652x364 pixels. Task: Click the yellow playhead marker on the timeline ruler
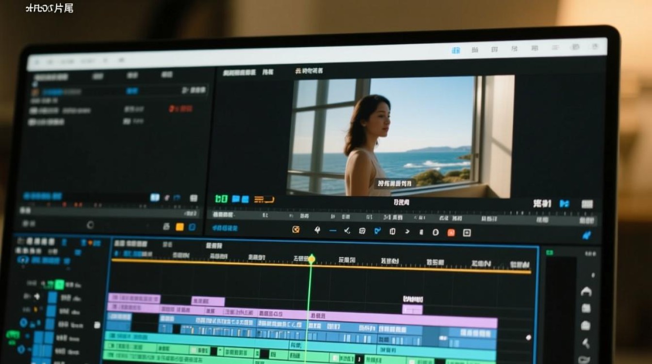tap(311, 259)
